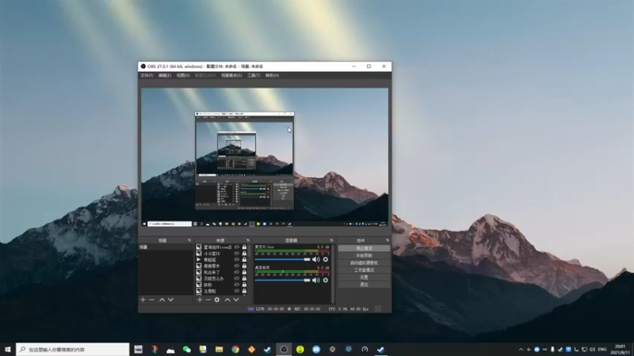Toggle visibility of the 注意啦 source
The height and width of the screenshot is (356, 634).
(237, 291)
